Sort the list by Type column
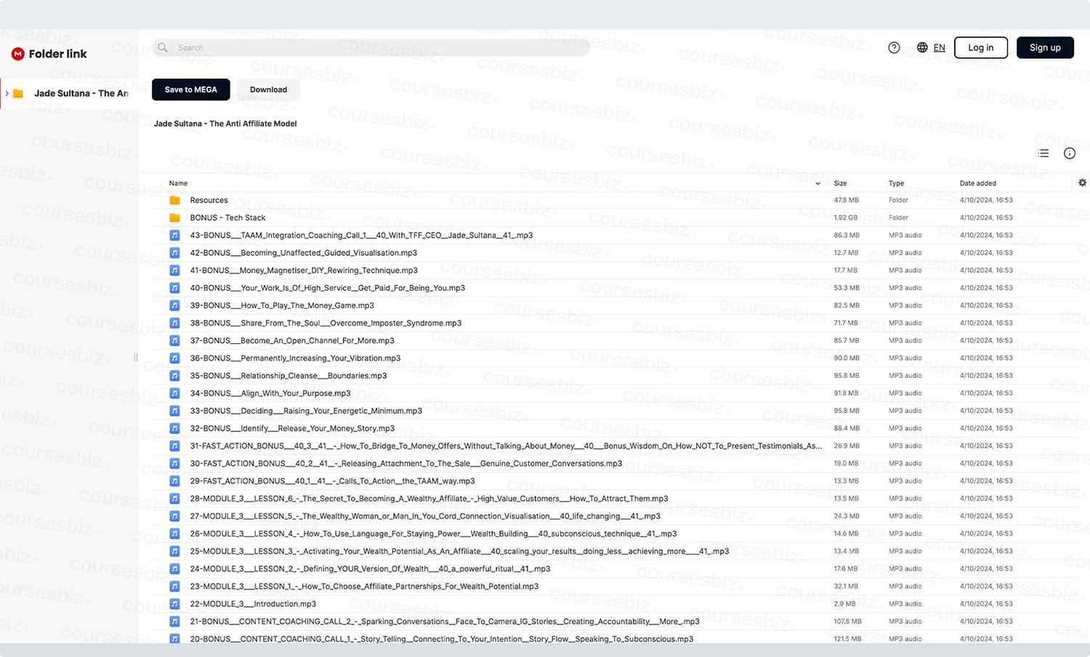Viewport: 1090px width, 657px height. (x=896, y=183)
